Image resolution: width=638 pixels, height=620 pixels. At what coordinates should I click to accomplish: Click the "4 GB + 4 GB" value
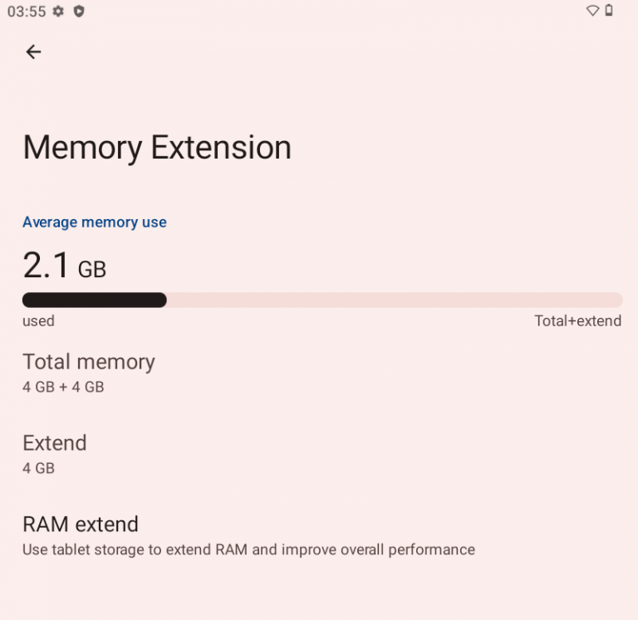[x=63, y=387]
